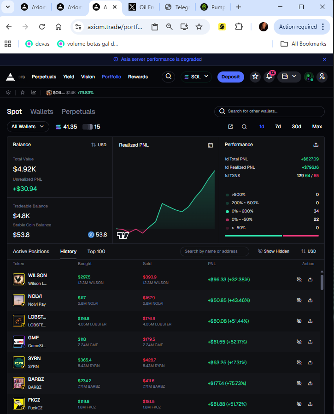
Task: Hide the WILSON history row
Action: (x=299, y=279)
